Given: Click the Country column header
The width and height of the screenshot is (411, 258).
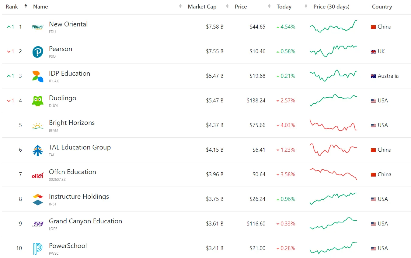Looking at the screenshot, I should coord(382,7).
